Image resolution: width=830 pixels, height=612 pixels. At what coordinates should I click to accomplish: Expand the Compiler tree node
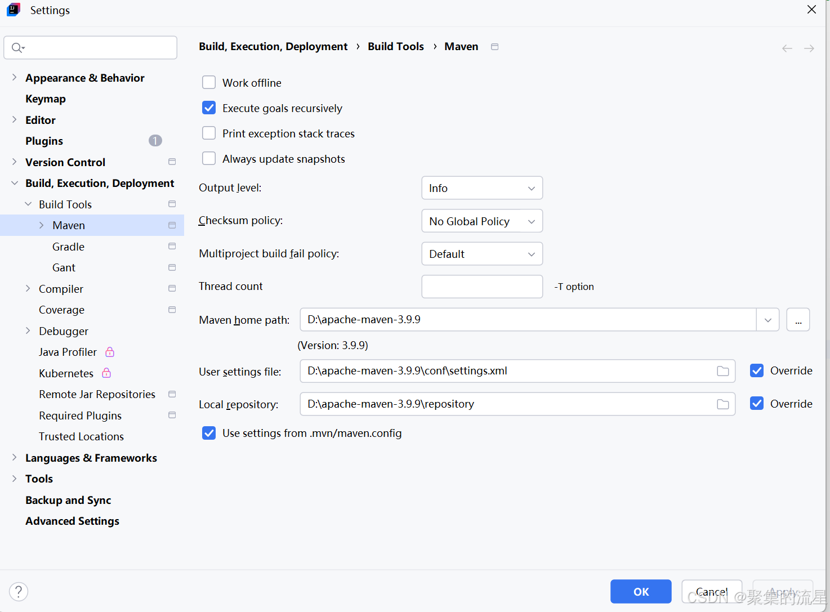coord(28,288)
